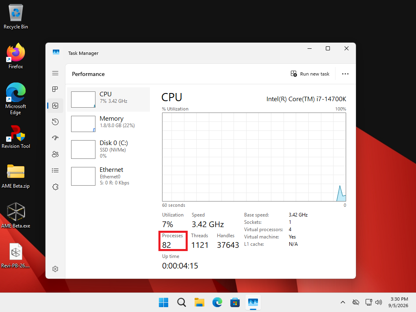Click the Virtual machine Yes value
Viewport: 416px width, 312px height.
point(292,237)
